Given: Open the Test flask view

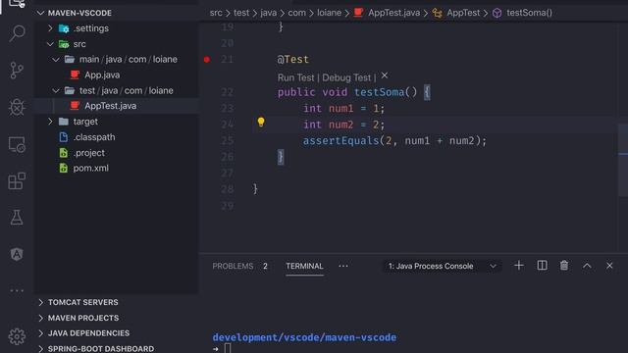Looking at the screenshot, I should (17, 218).
